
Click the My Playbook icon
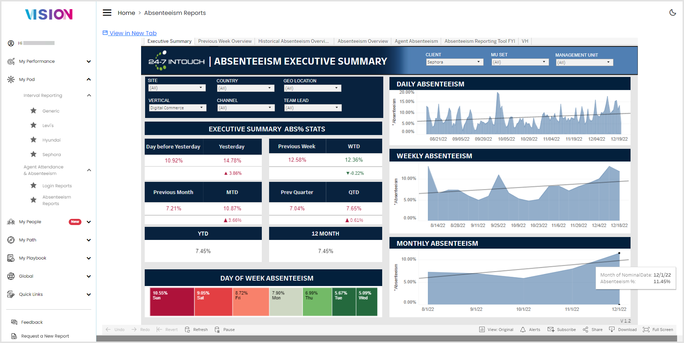[11, 258]
